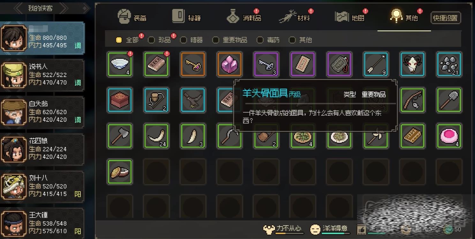Open the 消耗品 tab
The width and height of the screenshot is (475, 239).
point(244,17)
